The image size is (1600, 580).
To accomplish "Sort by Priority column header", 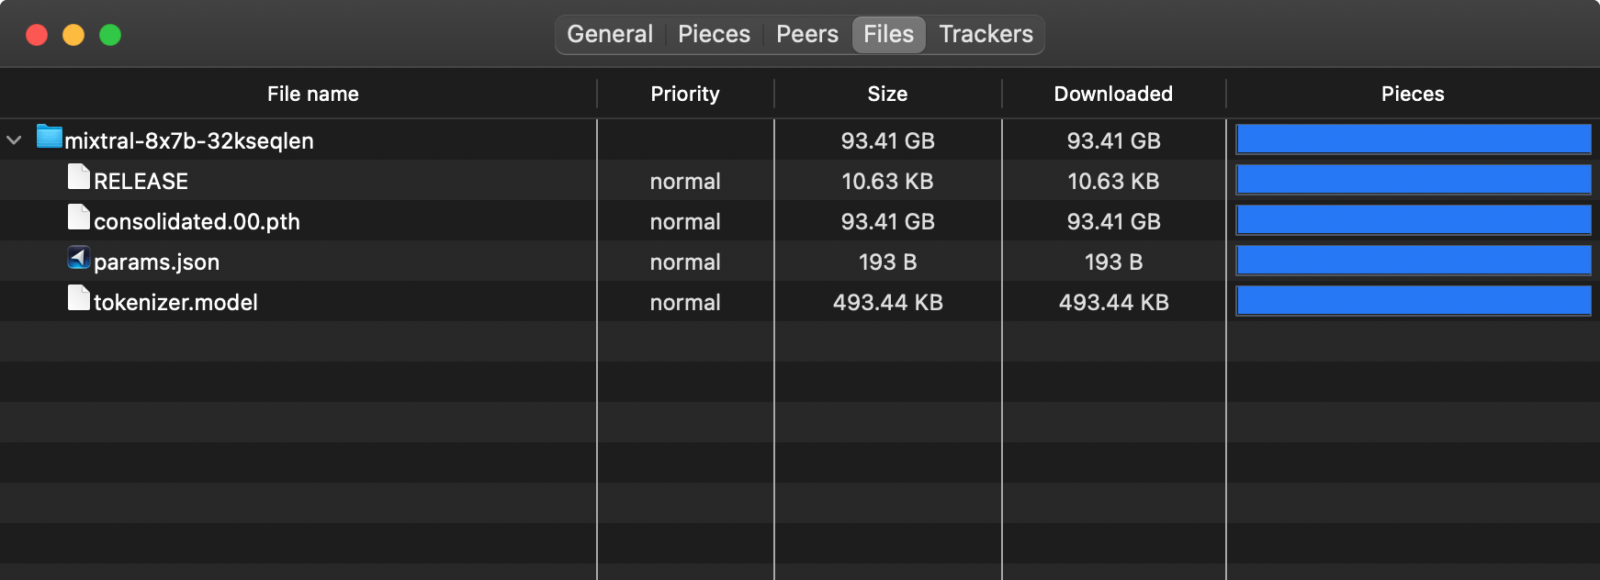I will point(685,94).
